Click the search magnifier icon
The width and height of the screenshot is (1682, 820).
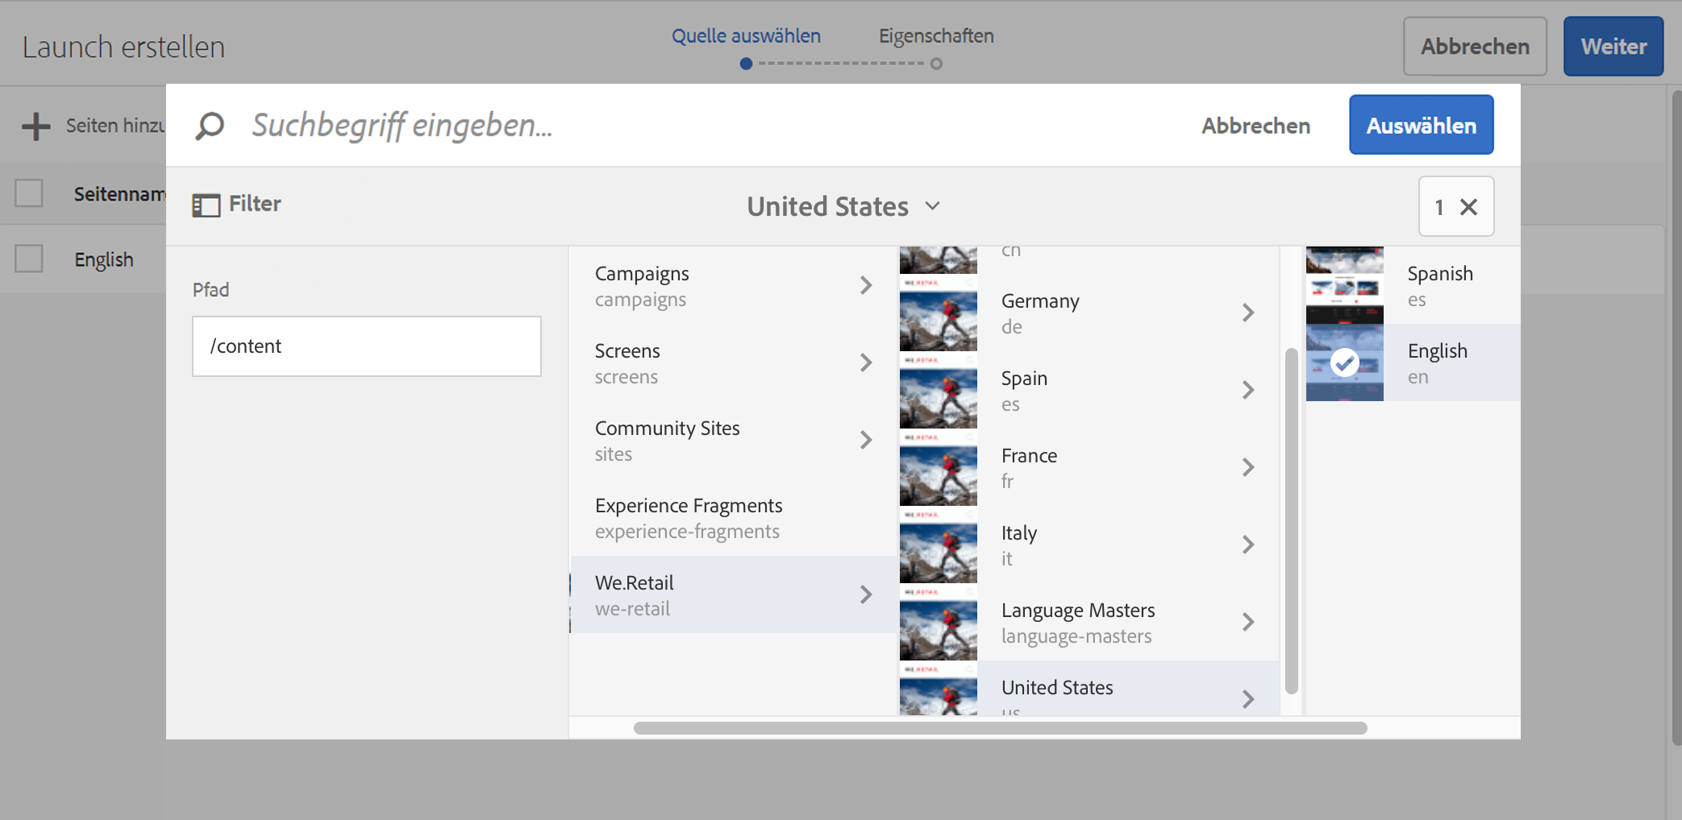click(x=210, y=126)
